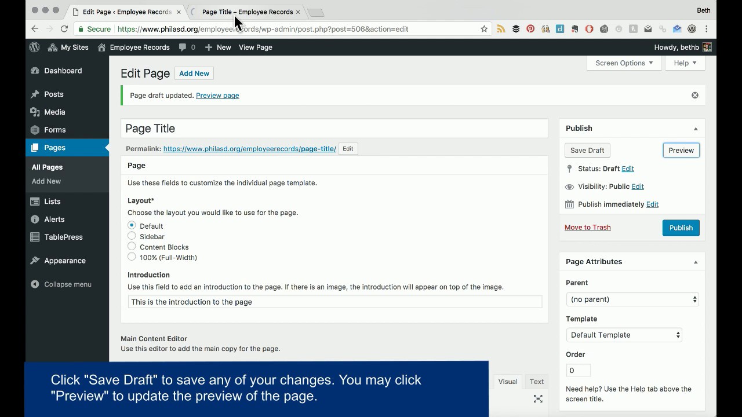This screenshot has width=742, height=417.
Task: Click the Buffer extension icon
Action: pos(515,29)
